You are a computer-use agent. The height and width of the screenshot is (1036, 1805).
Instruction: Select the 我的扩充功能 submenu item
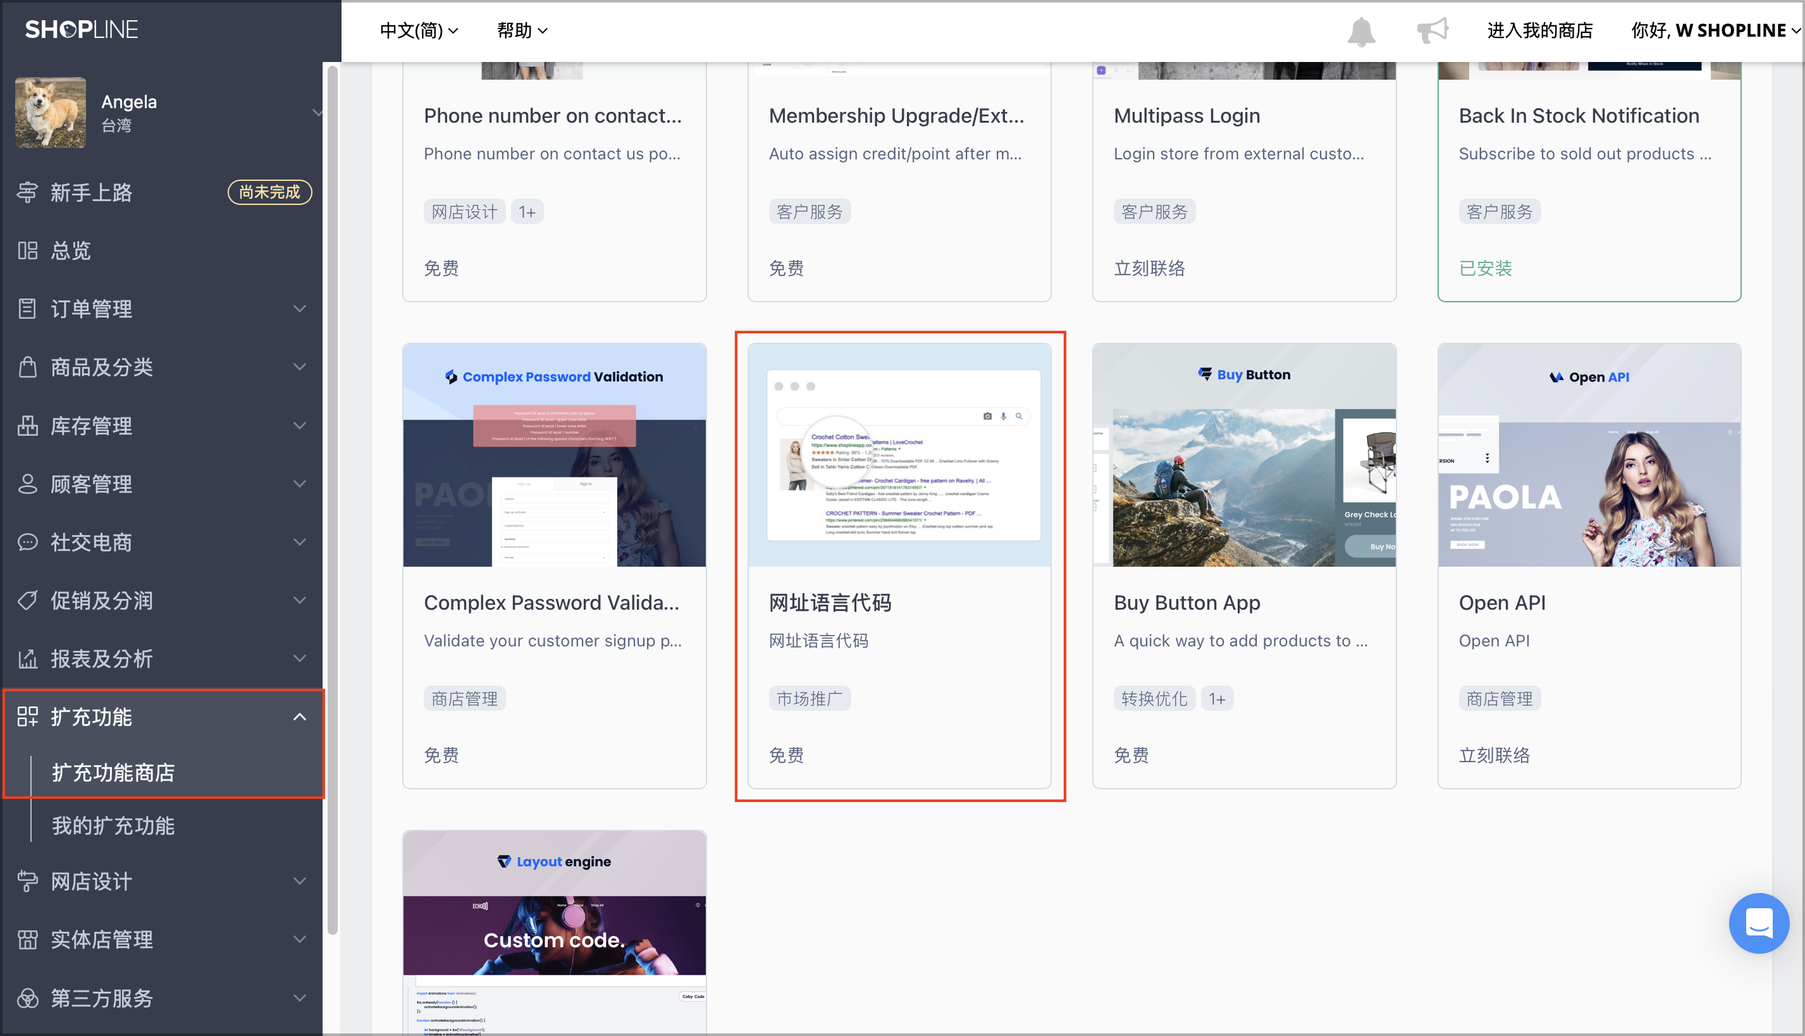pos(113,826)
